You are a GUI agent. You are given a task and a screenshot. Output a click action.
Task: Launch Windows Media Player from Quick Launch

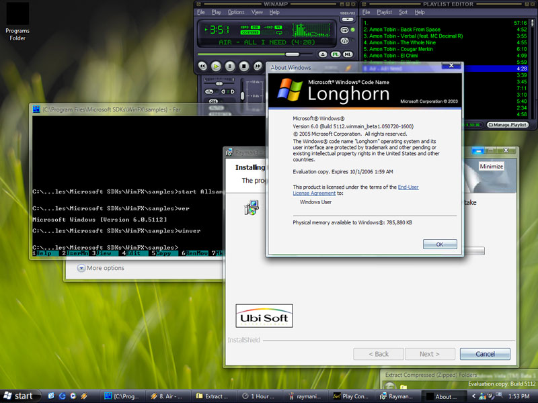pyautogui.click(x=73, y=396)
